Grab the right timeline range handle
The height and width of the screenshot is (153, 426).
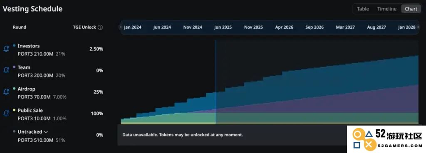[x=418, y=27]
